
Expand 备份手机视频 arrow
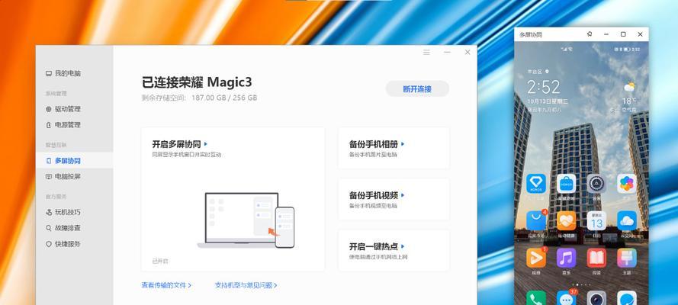coord(403,195)
